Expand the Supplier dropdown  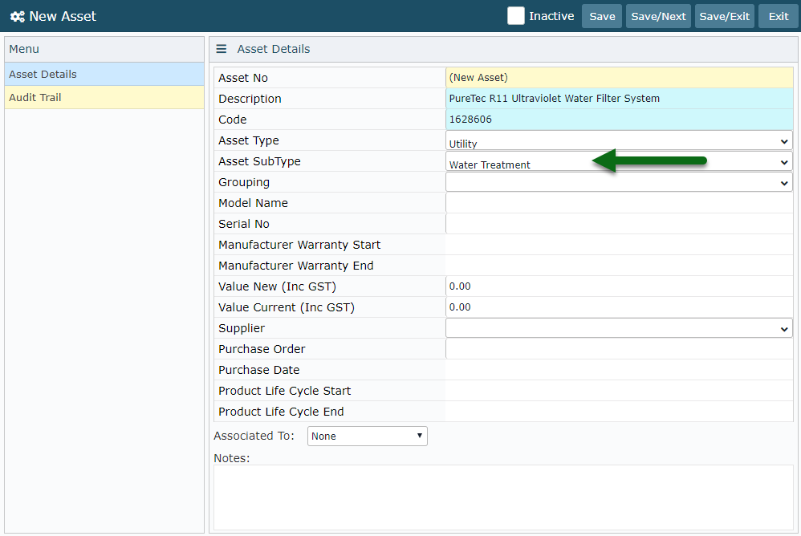click(619, 328)
